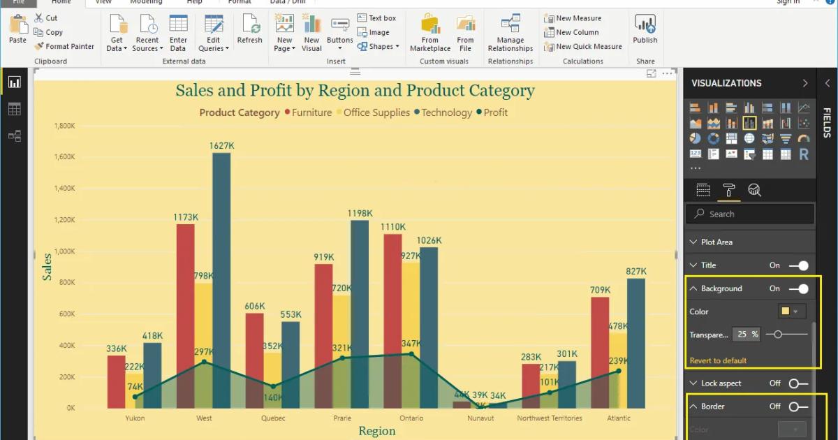Switch to the Modeling ribbon tab

click(146, 2)
